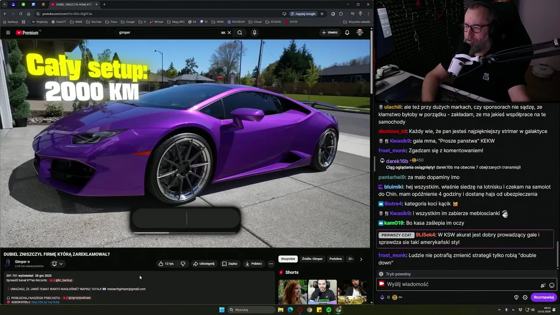
Task: Open the chat celebration party icon
Action: (543, 285)
